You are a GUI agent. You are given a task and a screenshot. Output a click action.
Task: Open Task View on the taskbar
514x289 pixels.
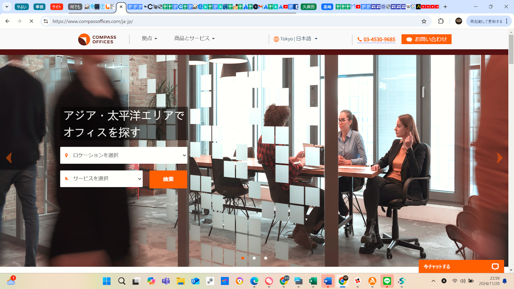click(136, 281)
